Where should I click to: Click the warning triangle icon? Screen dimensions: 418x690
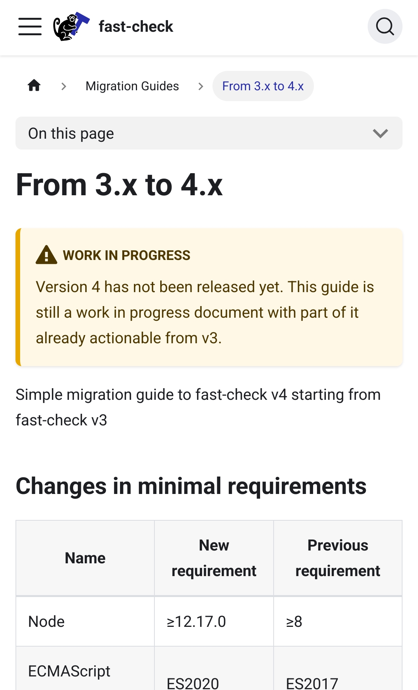point(46,255)
